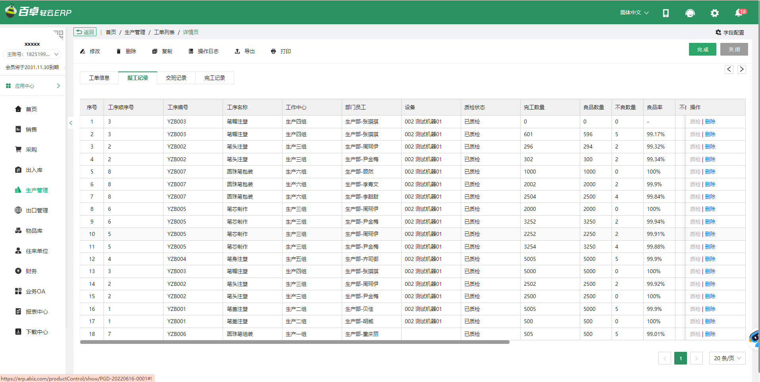Open 业务OA module in sidebar
Image resolution: width=760 pixels, height=382 pixels.
tap(31, 291)
